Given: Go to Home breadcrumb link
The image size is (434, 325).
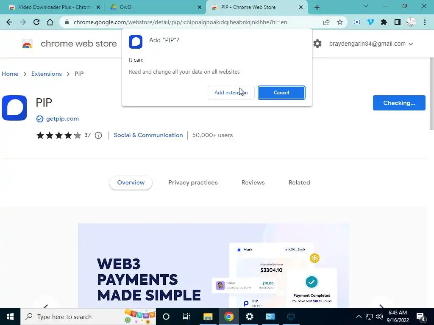Looking at the screenshot, I should click(10, 74).
